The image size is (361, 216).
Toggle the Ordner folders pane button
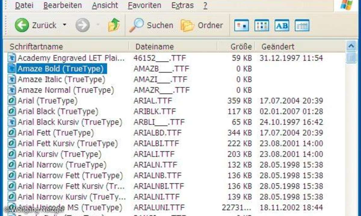(202, 25)
